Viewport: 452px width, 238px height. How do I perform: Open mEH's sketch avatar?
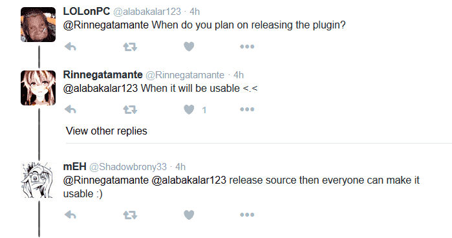[x=38, y=180]
